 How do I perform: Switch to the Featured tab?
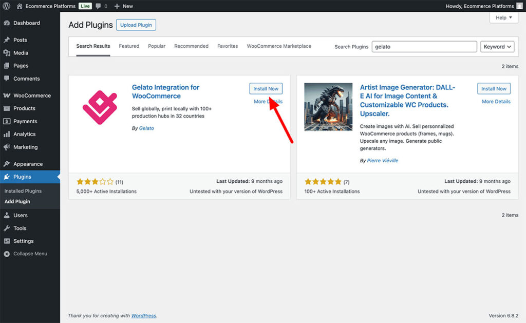tap(129, 46)
